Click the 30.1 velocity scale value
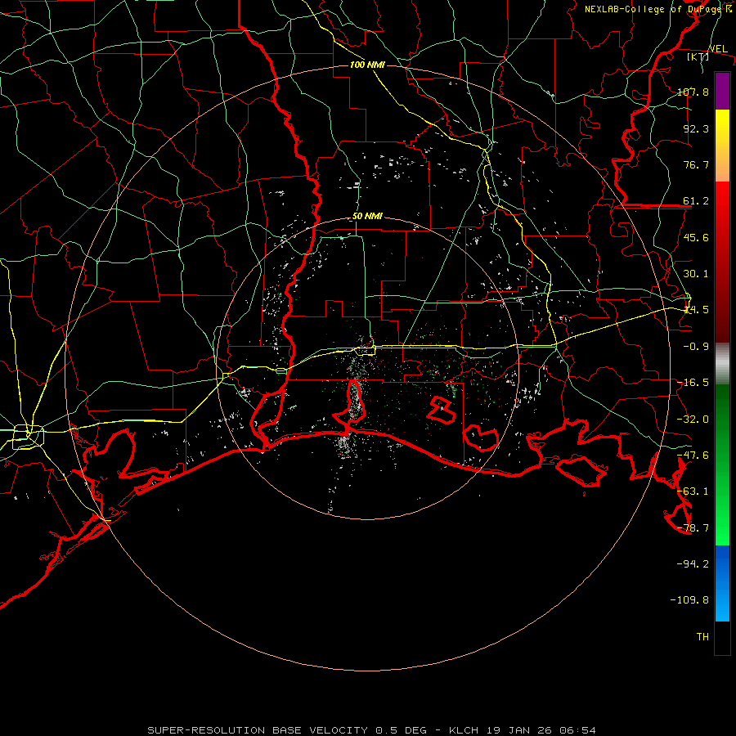Screen dimensions: 736x736 coord(696,274)
